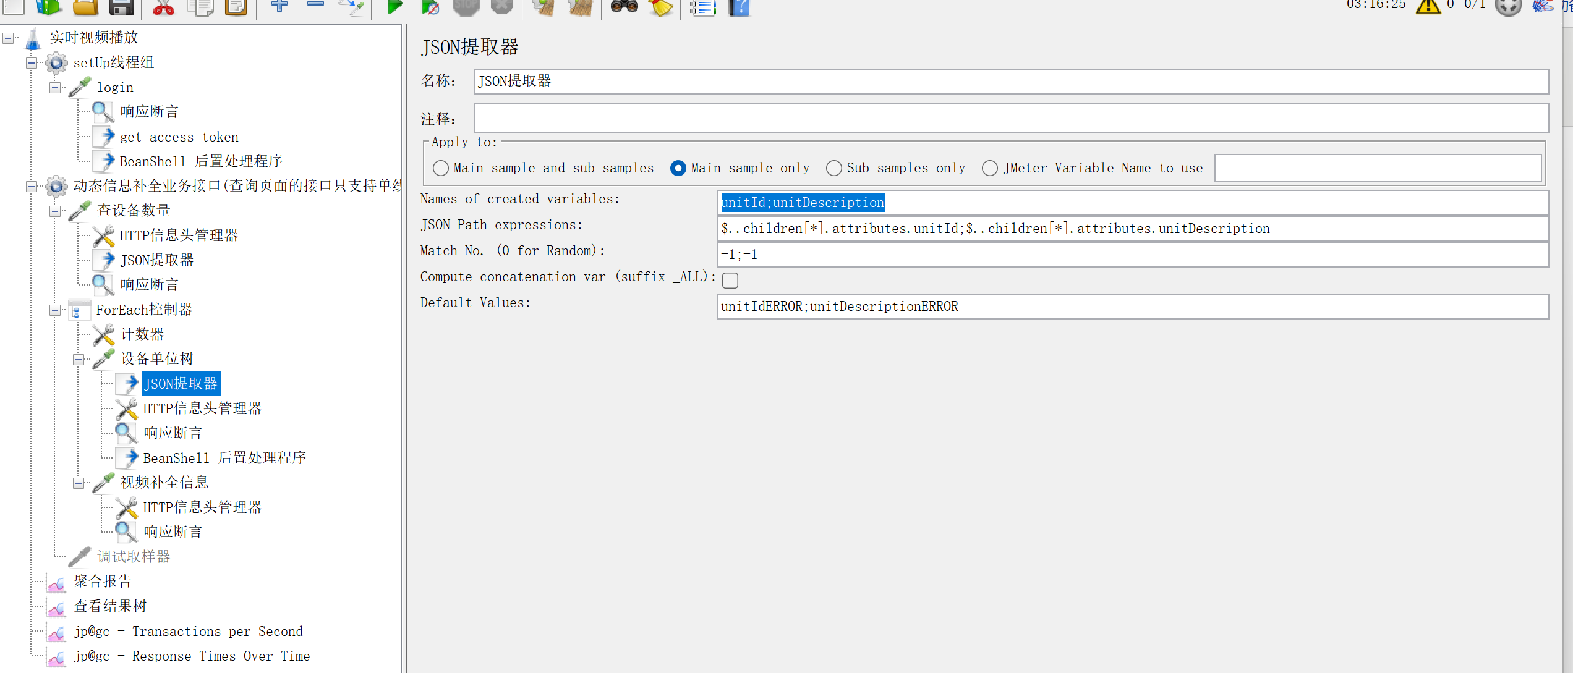
Task: Select Main sample and sub-samples radio
Action: tap(441, 168)
